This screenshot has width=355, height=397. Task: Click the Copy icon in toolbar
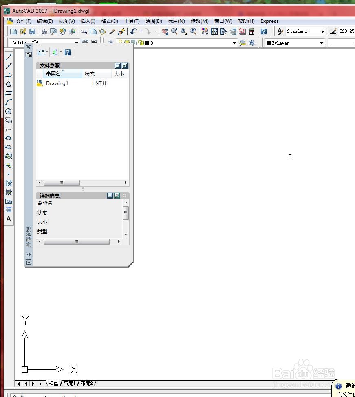(x=93, y=31)
